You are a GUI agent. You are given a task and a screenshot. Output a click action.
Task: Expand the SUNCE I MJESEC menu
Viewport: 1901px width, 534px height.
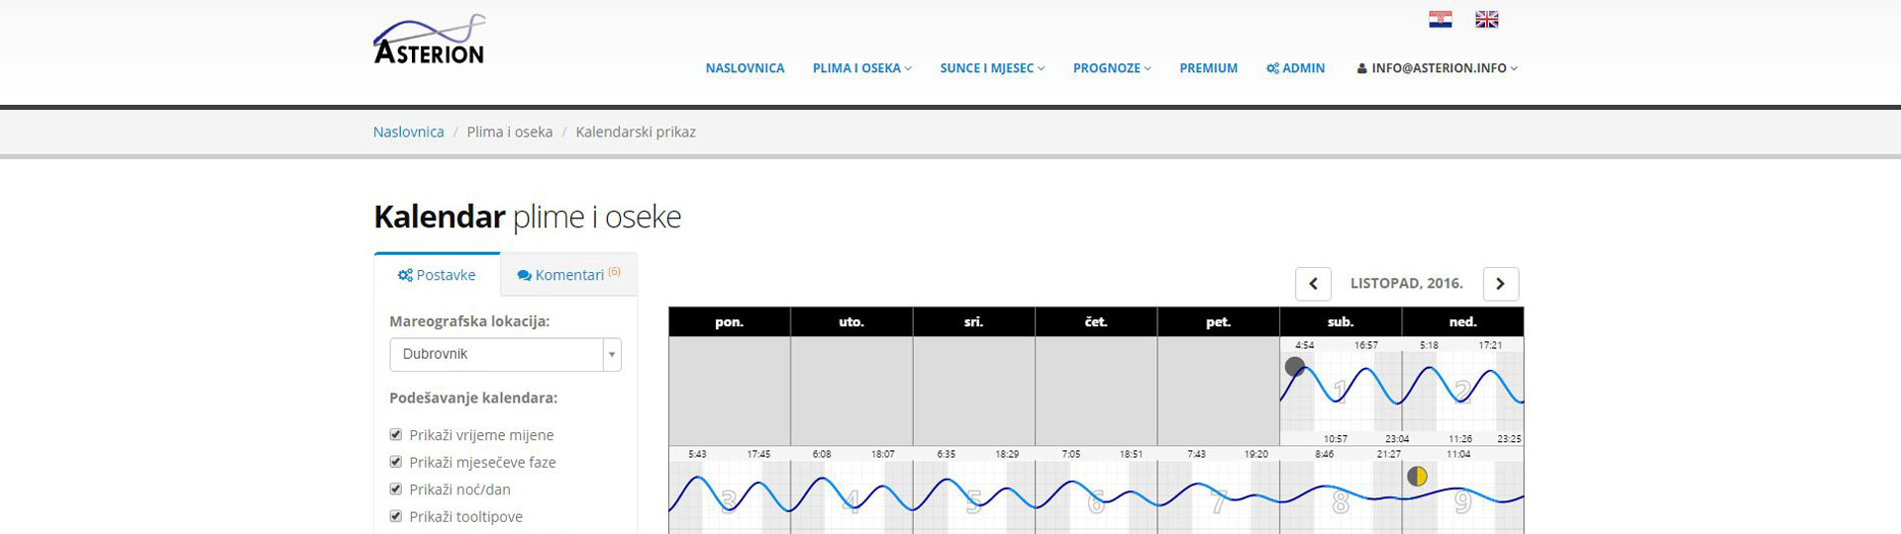(992, 68)
